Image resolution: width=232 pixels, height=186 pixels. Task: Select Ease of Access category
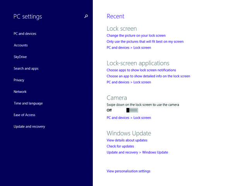click(25, 115)
